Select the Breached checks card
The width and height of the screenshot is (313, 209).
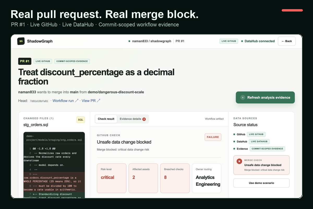tap(175, 178)
